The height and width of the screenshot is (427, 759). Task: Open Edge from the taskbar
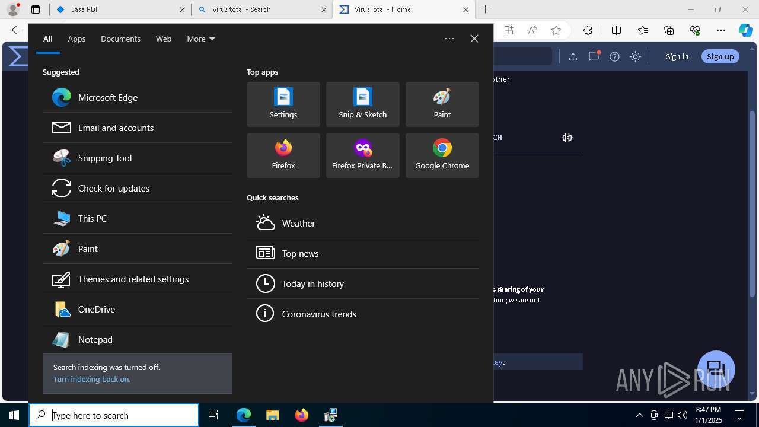pos(244,415)
